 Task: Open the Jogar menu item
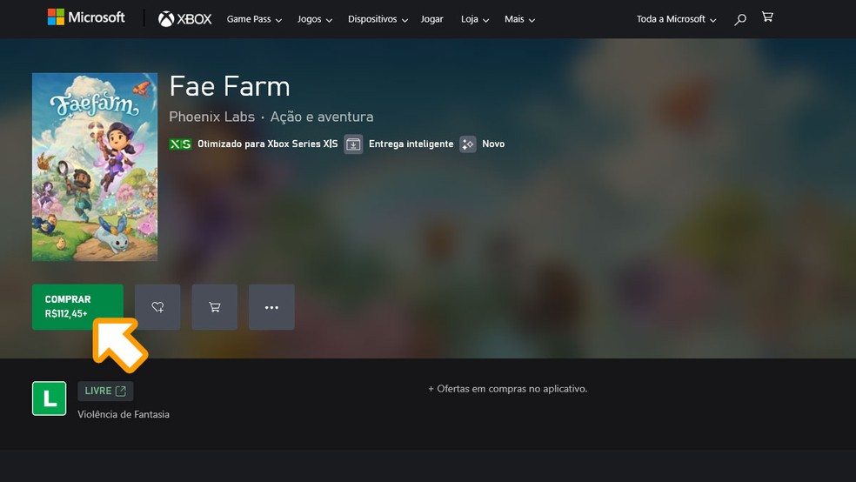tap(431, 19)
